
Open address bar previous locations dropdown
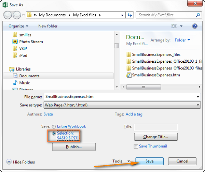(x=122, y=15)
